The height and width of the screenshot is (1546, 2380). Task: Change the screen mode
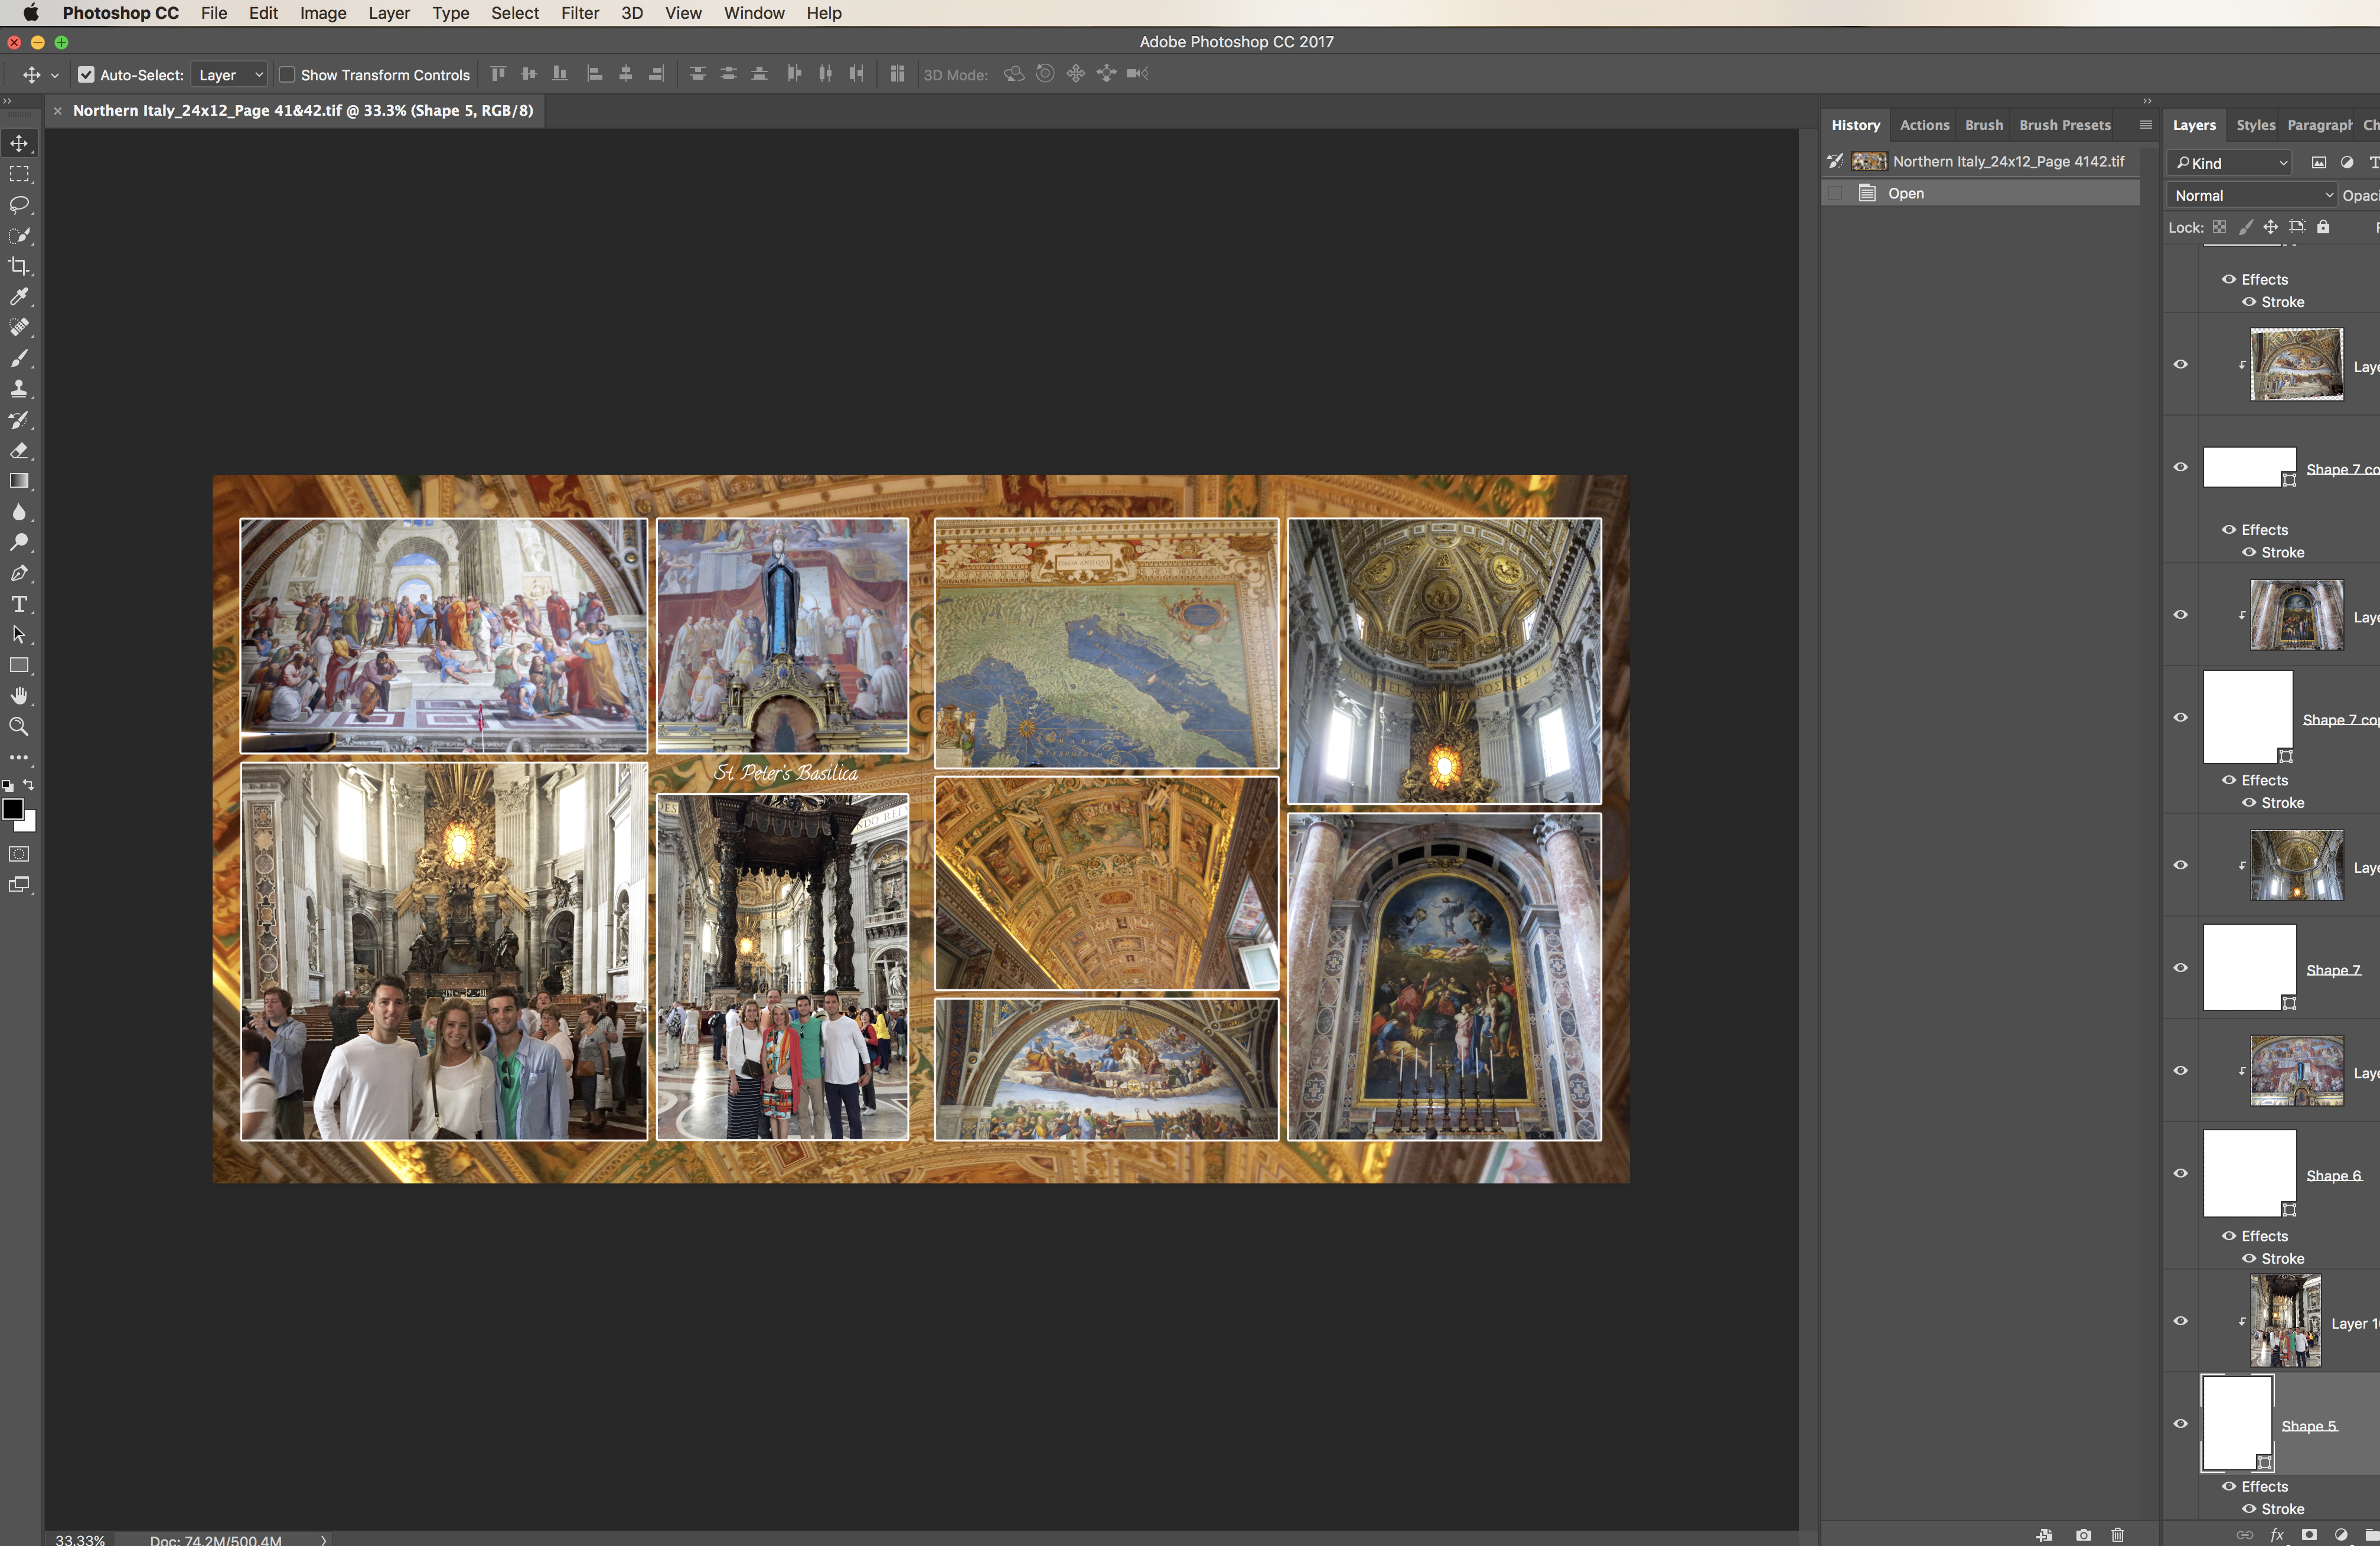click(19, 885)
